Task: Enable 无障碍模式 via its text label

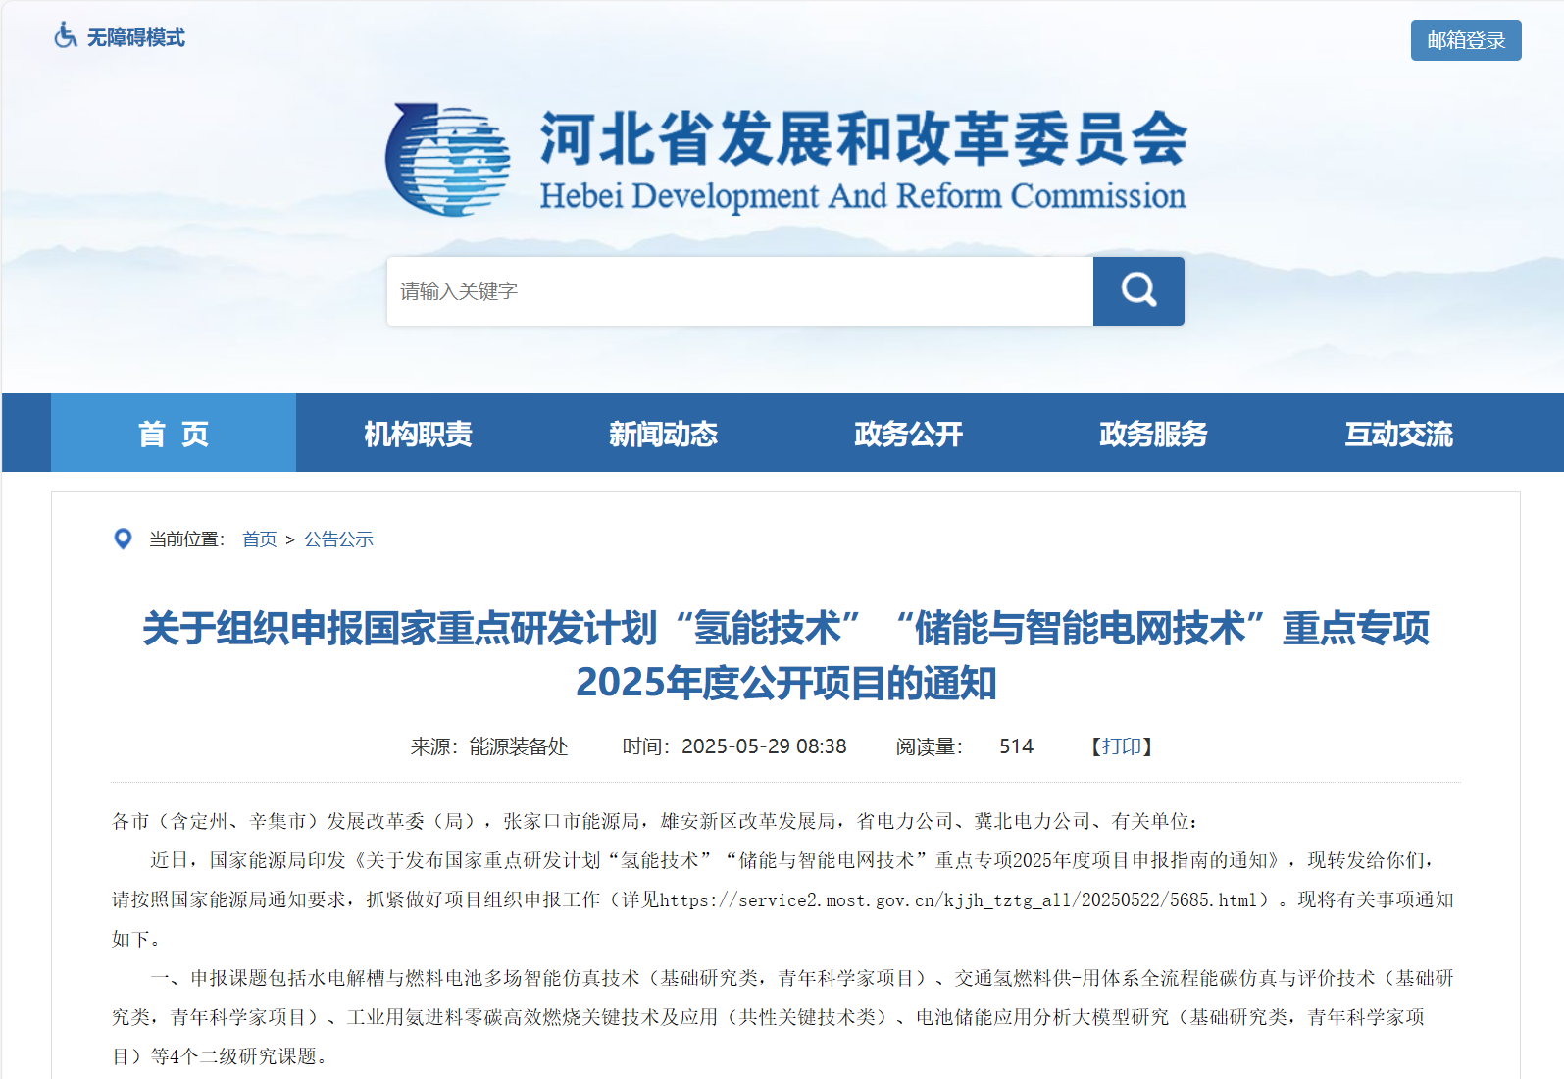Action: pos(135,38)
